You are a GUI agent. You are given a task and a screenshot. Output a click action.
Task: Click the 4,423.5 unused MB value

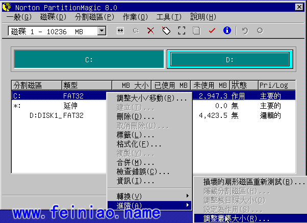pos(213,115)
